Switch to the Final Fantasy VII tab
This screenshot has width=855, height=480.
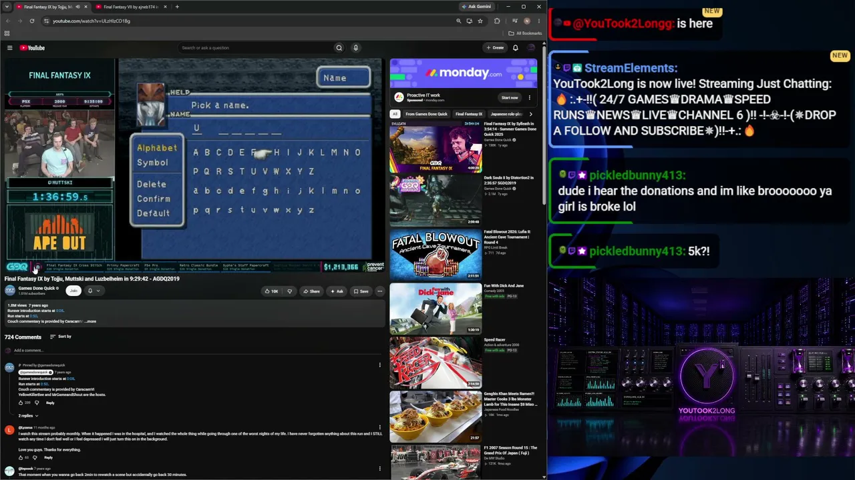point(130,7)
